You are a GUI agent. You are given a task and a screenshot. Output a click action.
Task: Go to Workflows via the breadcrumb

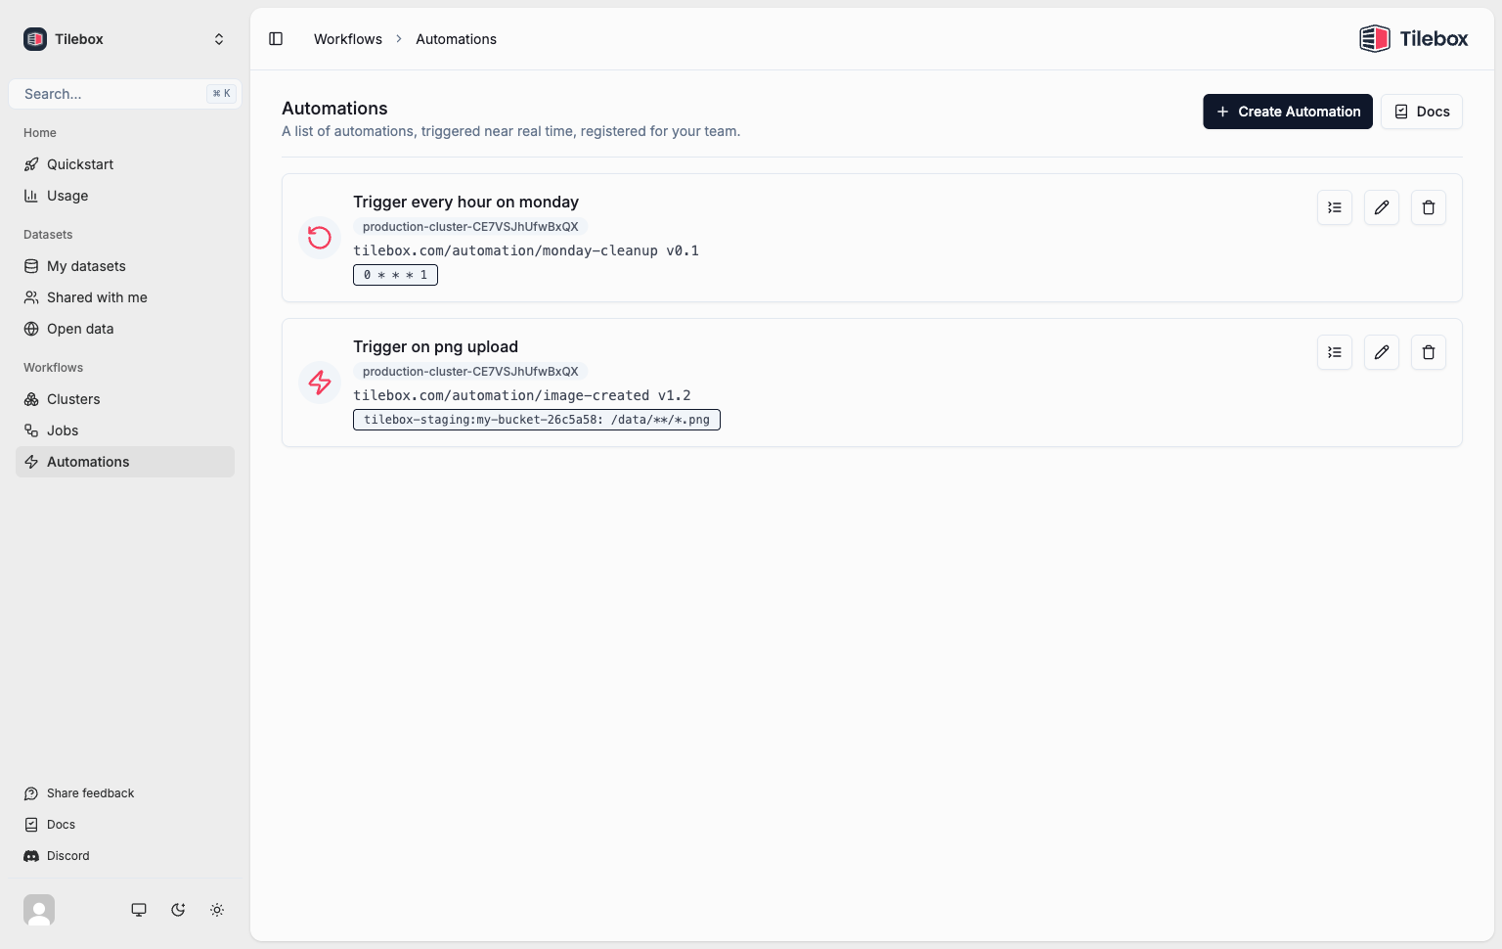pos(347,39)
